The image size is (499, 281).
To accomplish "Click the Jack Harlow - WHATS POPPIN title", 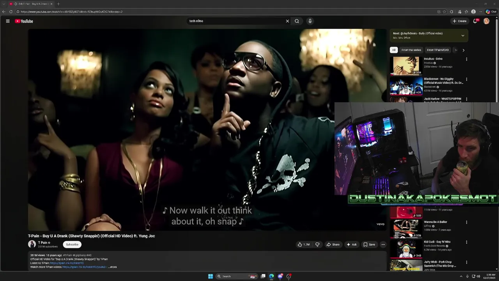I will pyautogui.click(x=442, y=99).
